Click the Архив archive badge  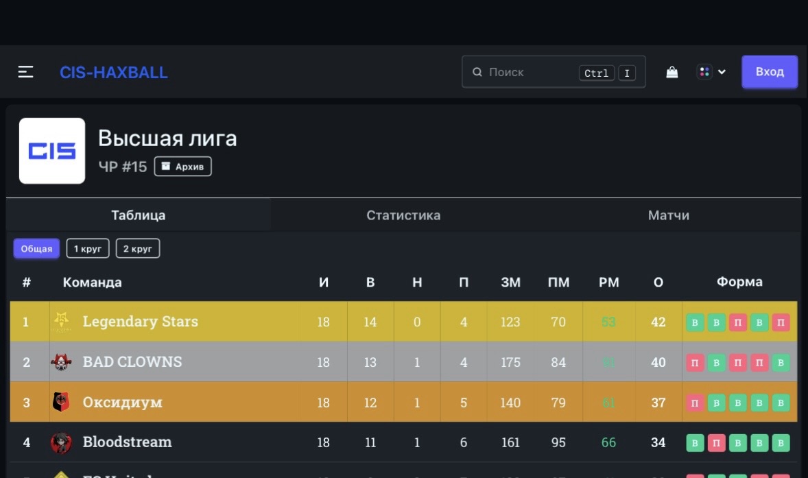(182, 167)
